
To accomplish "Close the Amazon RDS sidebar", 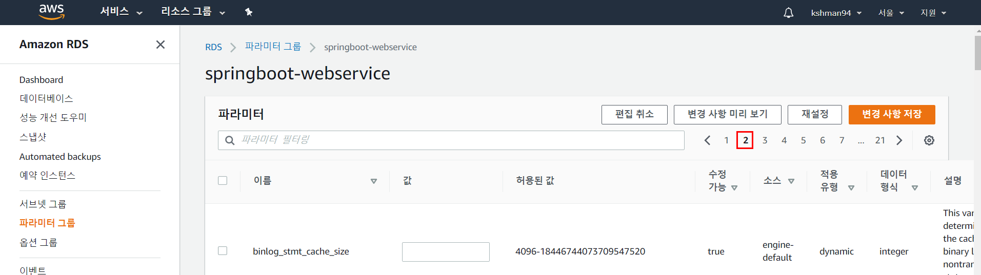I will click(161, 45).
